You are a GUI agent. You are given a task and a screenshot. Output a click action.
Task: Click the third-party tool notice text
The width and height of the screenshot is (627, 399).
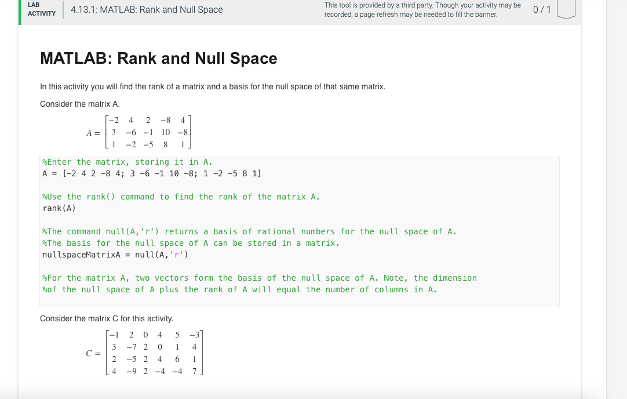point(422,10)
